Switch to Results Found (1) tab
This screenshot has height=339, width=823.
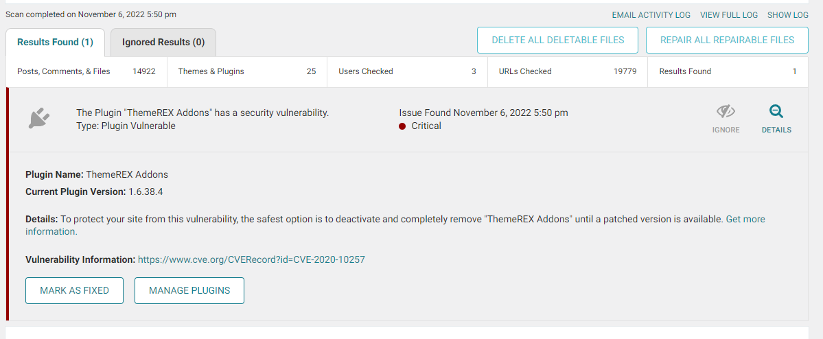[x=55, y=43]
